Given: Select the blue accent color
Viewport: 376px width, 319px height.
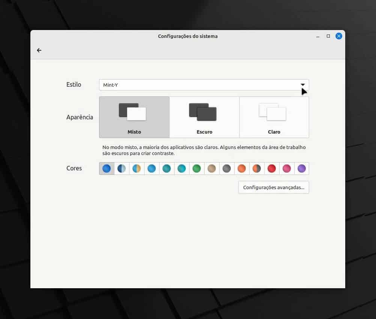Looking at the screenshot, I should (107, 169).
